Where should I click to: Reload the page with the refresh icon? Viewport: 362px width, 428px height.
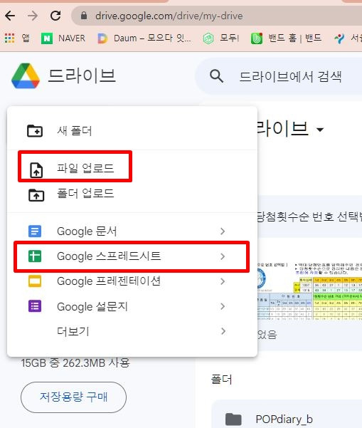coord(55,16)
